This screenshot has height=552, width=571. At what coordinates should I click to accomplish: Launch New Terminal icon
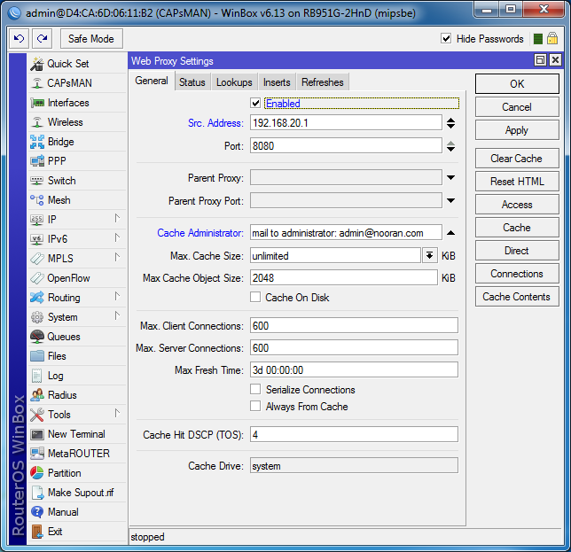click(36, 434)
